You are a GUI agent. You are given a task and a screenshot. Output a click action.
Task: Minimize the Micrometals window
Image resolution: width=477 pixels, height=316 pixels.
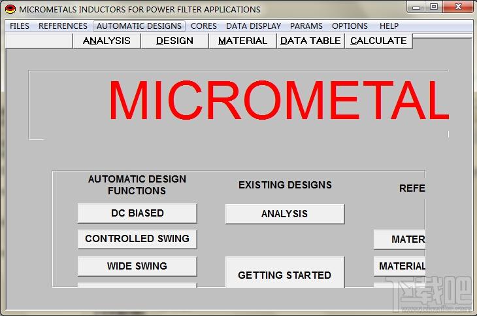pos(416,7)
